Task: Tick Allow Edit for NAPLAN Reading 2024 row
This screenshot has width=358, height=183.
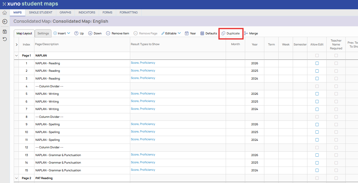Action: [317, 79]
